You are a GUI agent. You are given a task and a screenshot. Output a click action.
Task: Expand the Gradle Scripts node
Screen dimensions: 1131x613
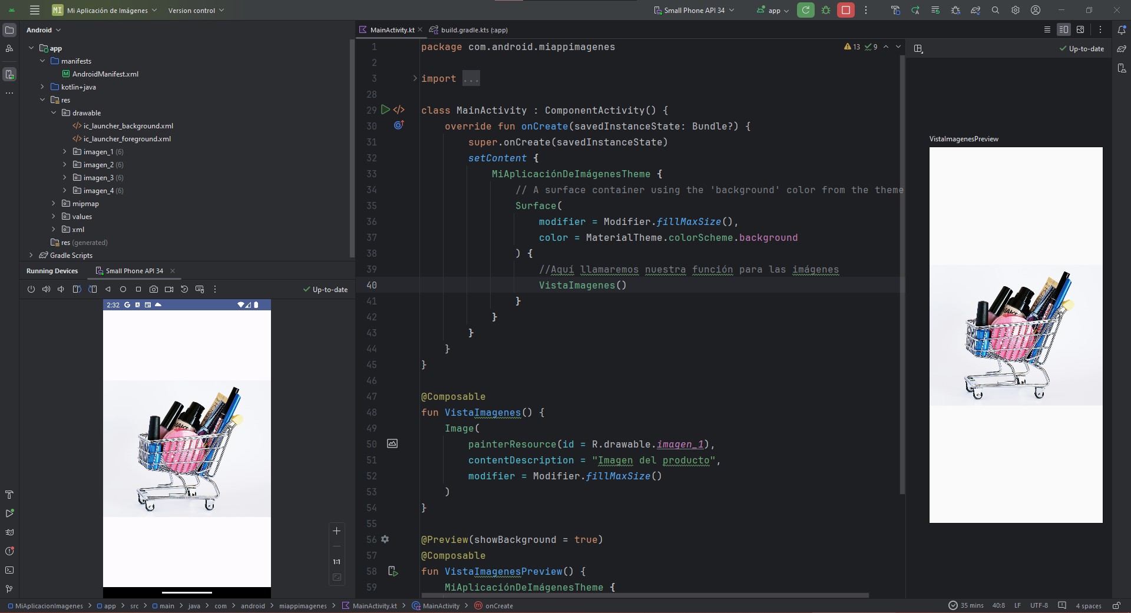[31, 255]
